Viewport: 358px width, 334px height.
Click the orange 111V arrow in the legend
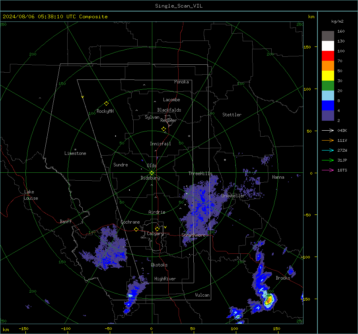coord(328,141)
